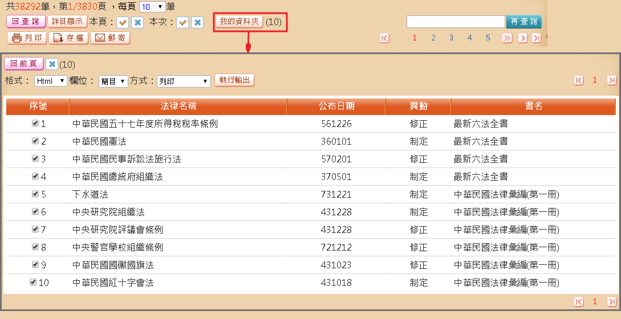Uncheck row 1 中華民國五十七年度所得稅稅率條例

pyautogui.click(x=35, y=124)
